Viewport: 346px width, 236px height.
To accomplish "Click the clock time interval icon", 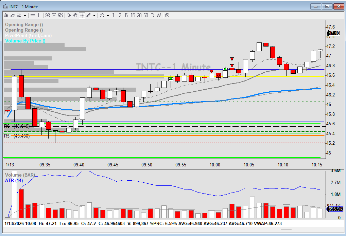I will pos(102,15).
